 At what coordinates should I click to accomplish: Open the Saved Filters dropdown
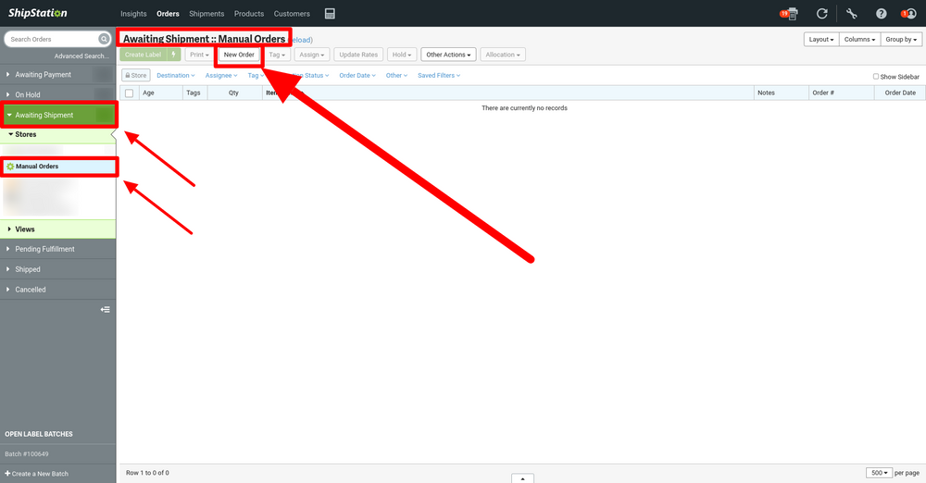[439, 76]
